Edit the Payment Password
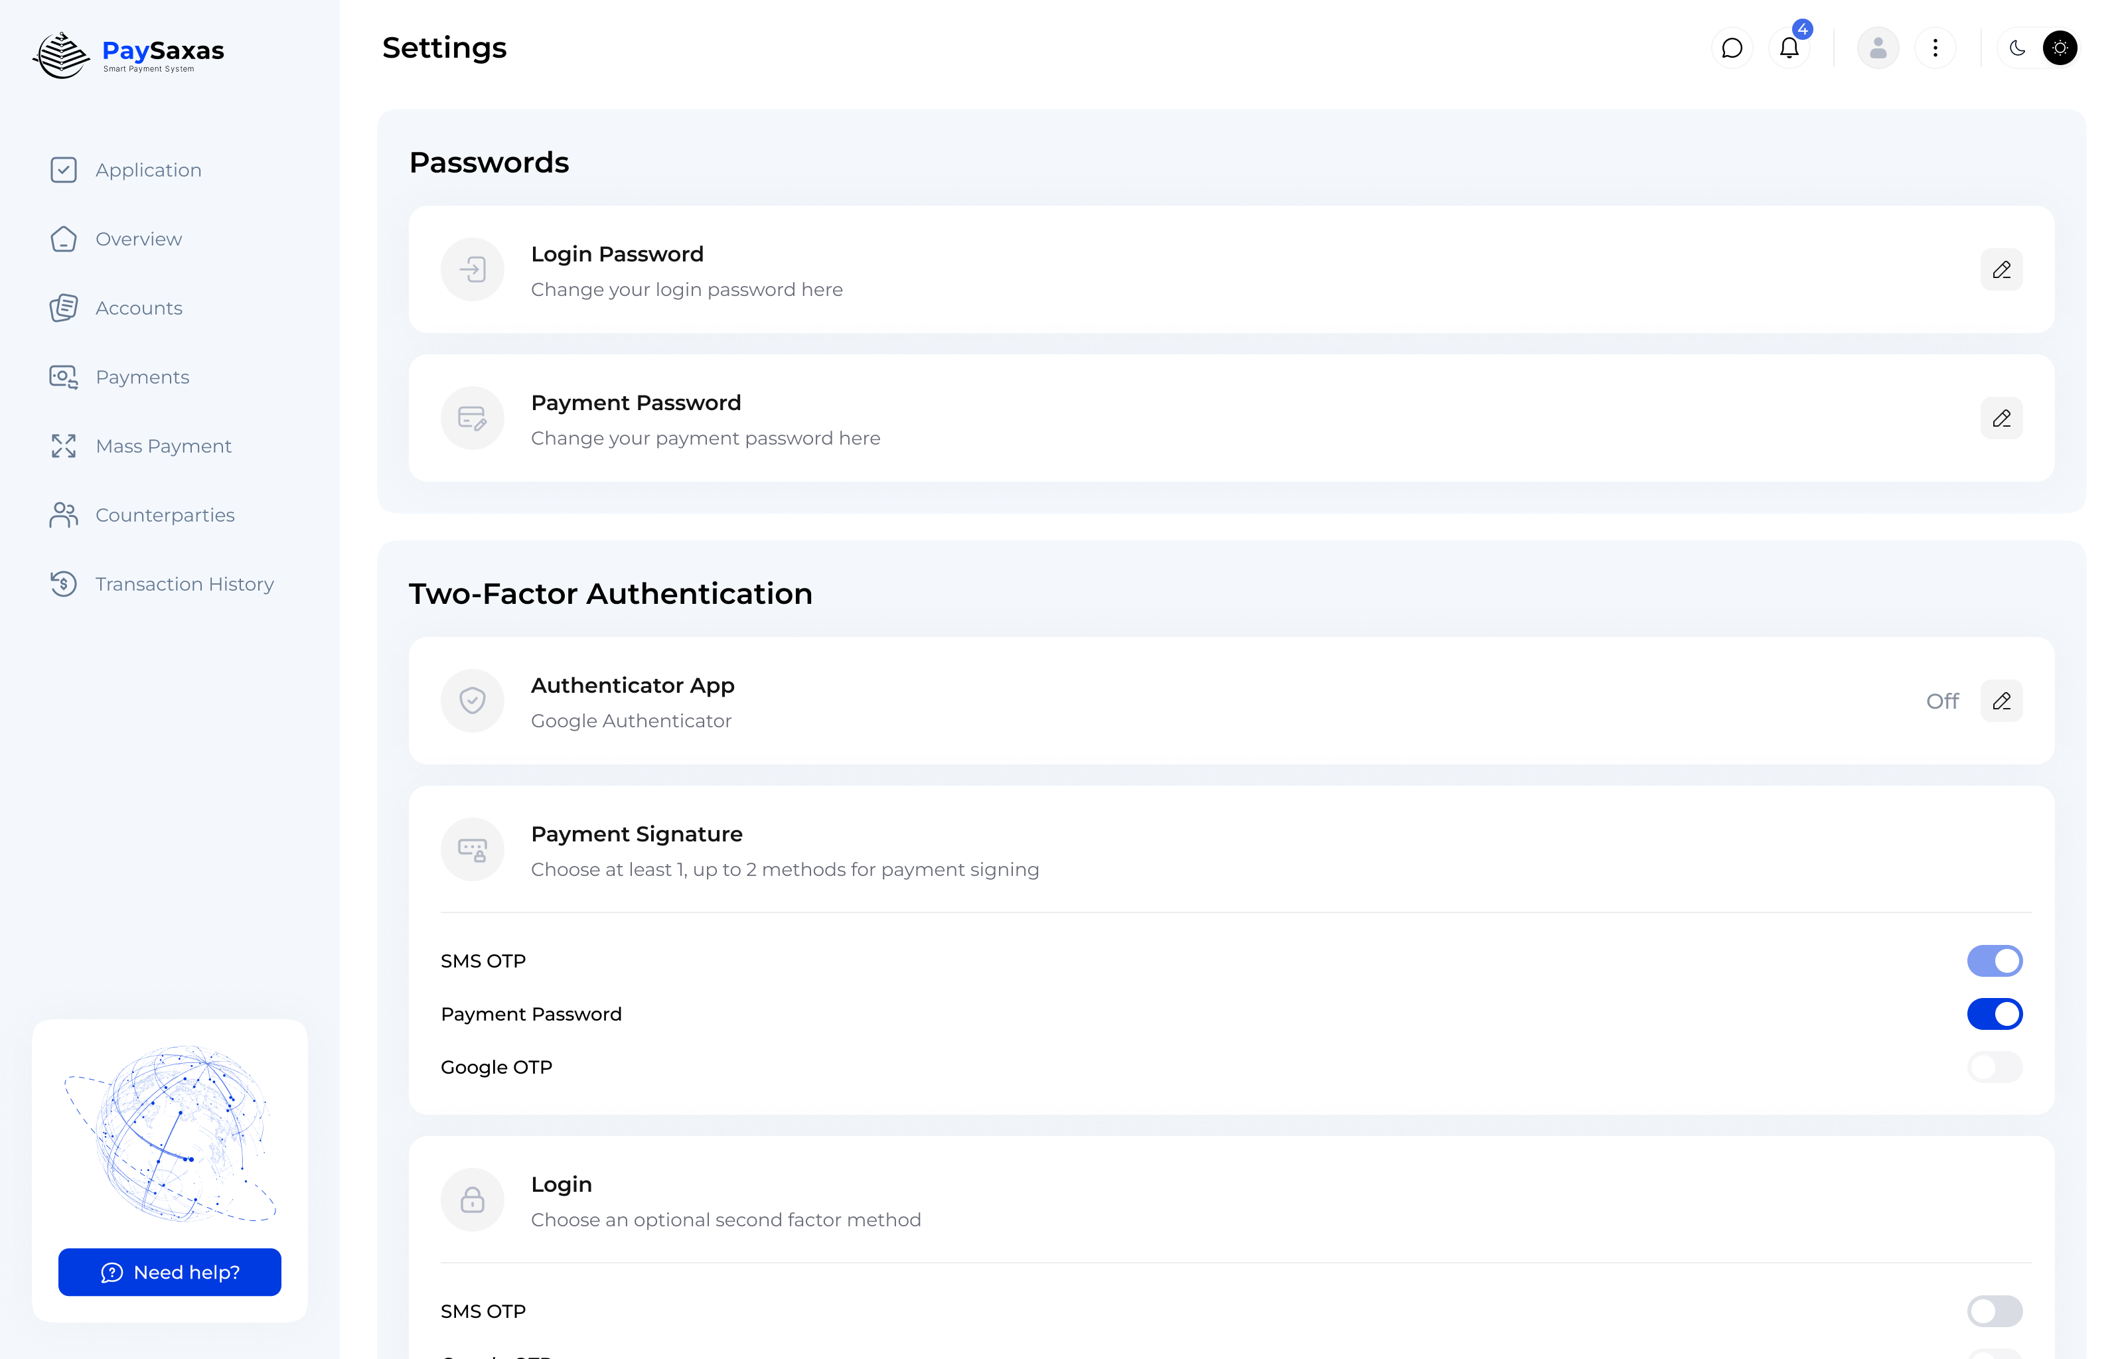2124x1359 pixels. pyautogui.click(x=2001, y=418)
